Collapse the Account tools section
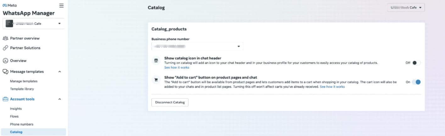The image size is (445, 136). 60,99
